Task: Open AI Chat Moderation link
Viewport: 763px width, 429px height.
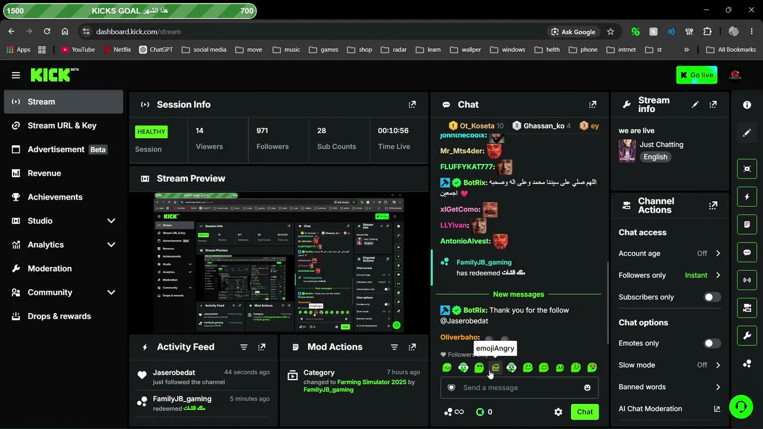Action: pyautogui.click(x=669, y=409)
